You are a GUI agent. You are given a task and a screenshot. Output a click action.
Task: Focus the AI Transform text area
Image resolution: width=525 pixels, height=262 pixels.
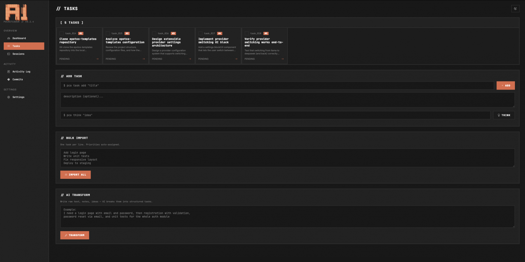287,217
